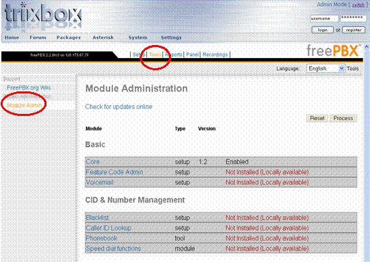Image resolution: width=370 pixels, height=262 pixels.
Task: Click the Not Installed status for Phonebook
Action: (267, 238)
